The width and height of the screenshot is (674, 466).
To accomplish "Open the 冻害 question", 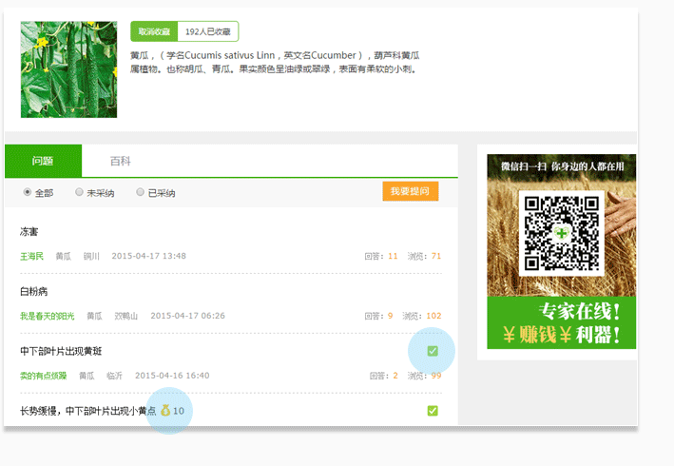I will 29,232.
